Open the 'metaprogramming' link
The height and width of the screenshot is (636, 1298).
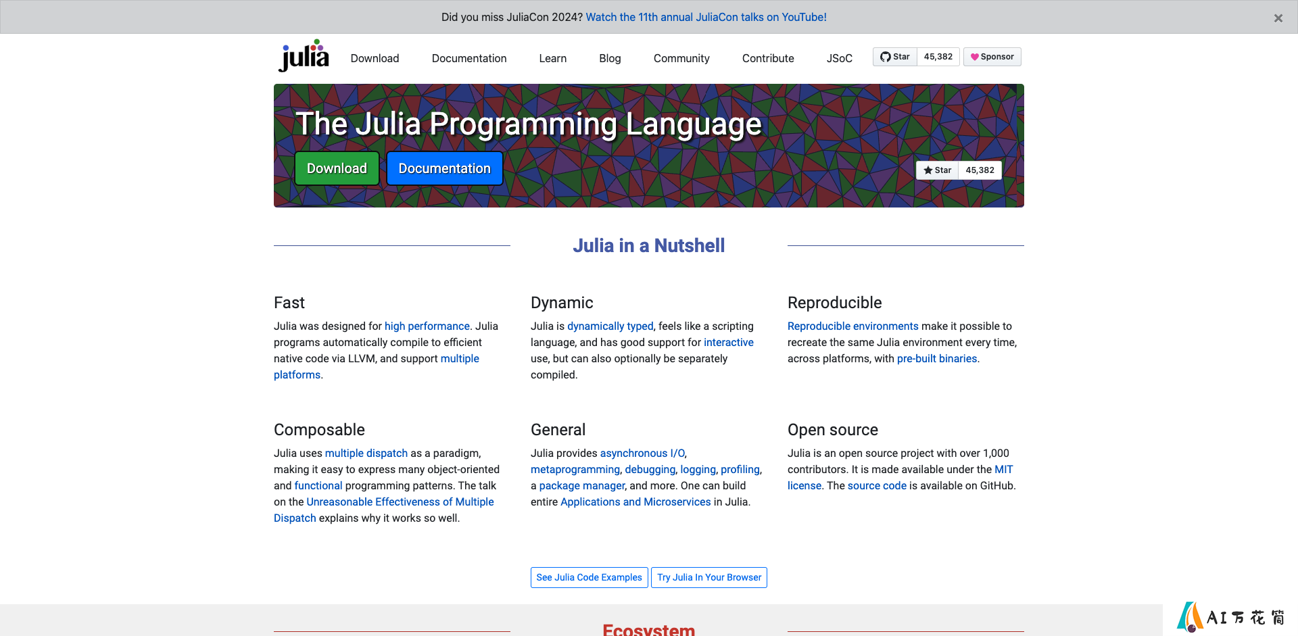click(x=575, y=469)
